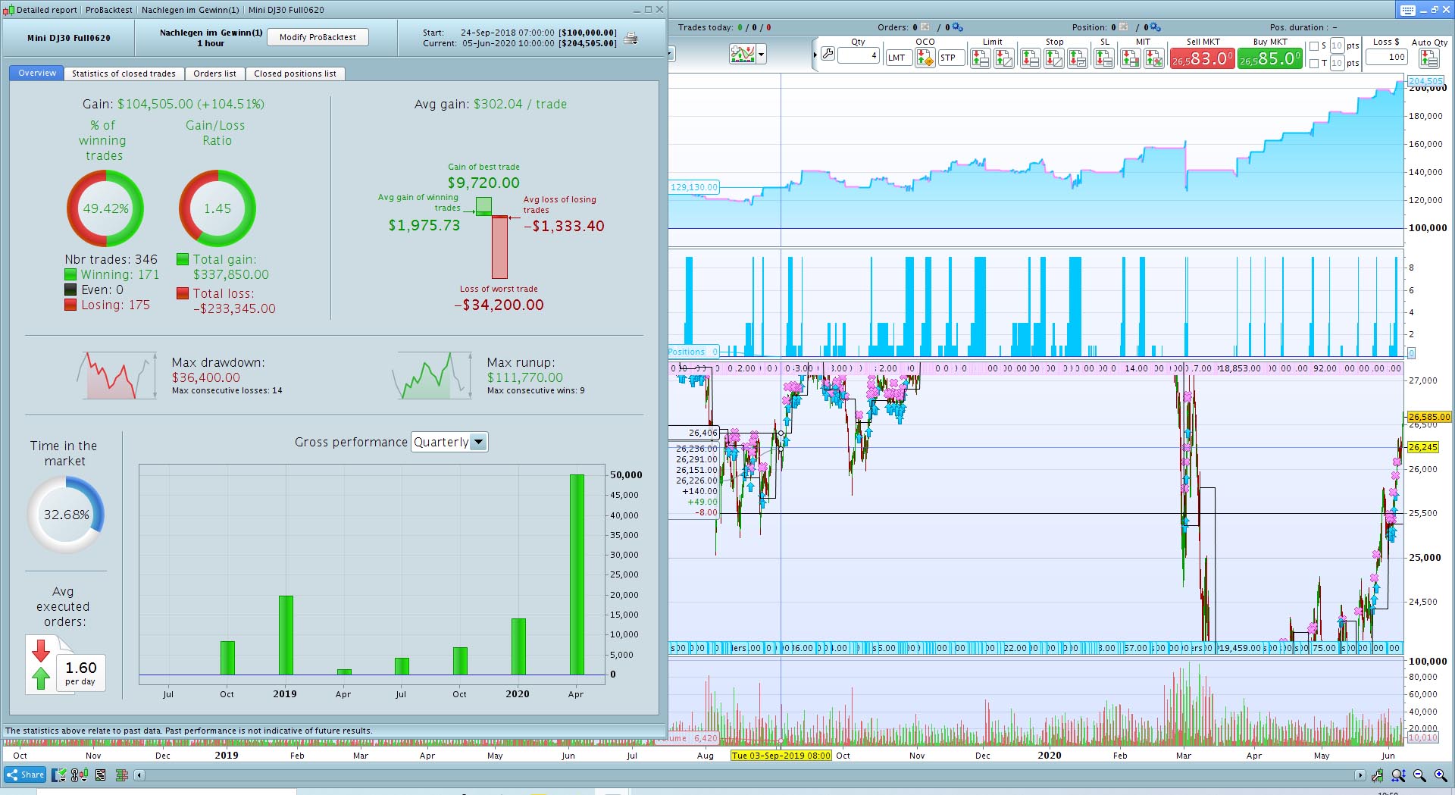Click the Buy MKT price button
The width and height of the screenshot is (1455, 795).
coord(1269,58)
